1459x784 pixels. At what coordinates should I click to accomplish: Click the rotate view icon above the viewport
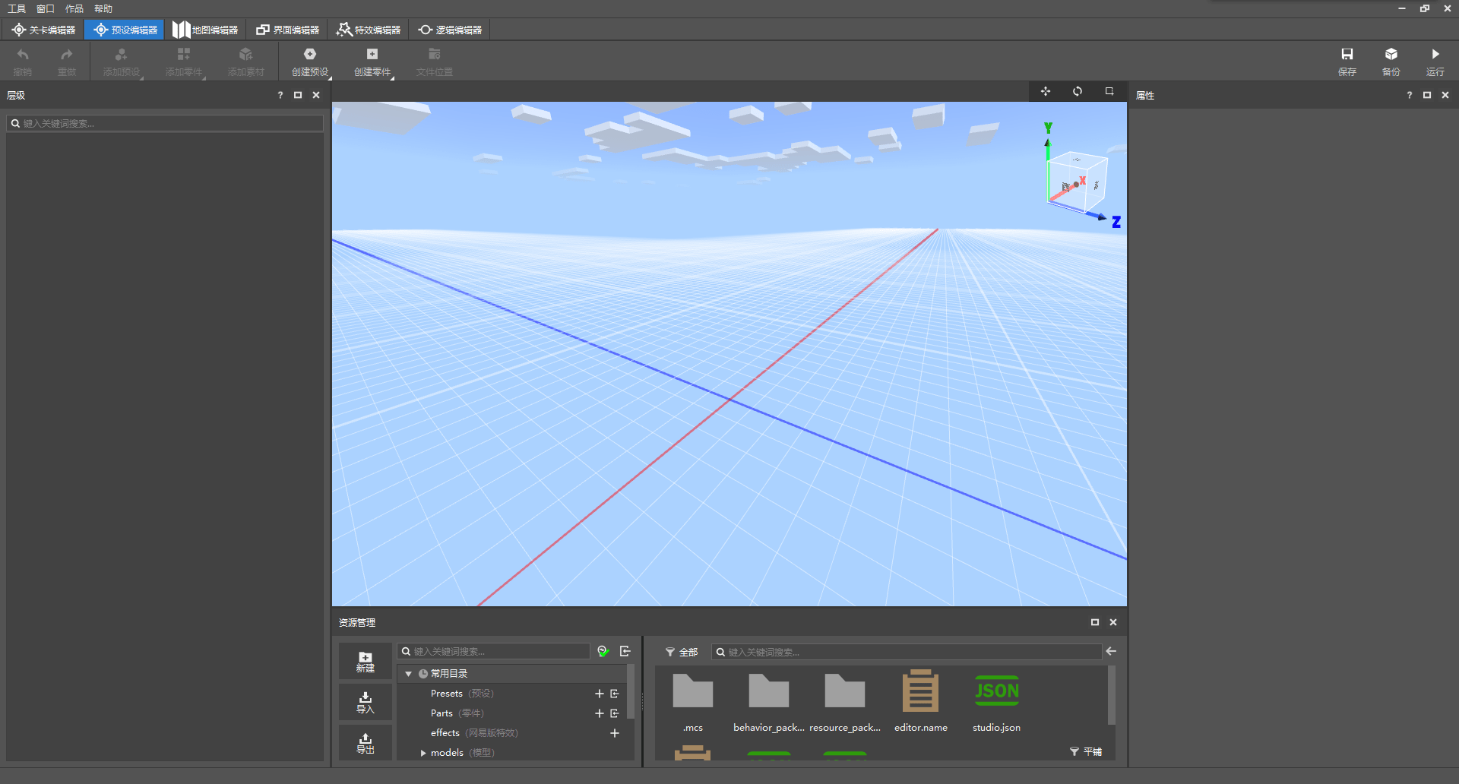click(x=1078, y=91)
